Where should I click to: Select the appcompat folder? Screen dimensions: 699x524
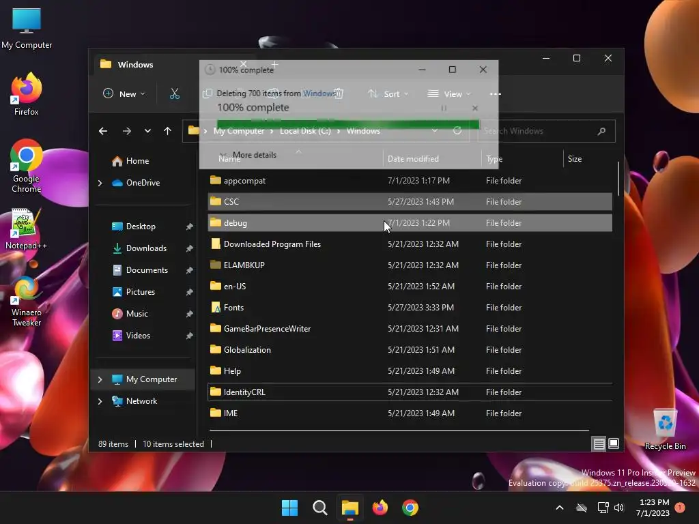pos(410,180)
